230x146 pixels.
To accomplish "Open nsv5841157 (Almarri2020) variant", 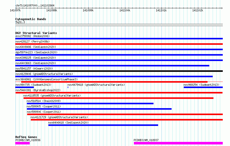I will coord(34,68).
